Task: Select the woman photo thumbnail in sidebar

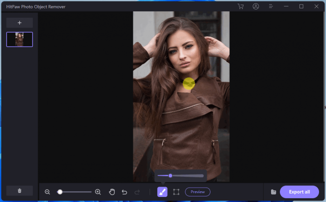Action: [20, 39]
